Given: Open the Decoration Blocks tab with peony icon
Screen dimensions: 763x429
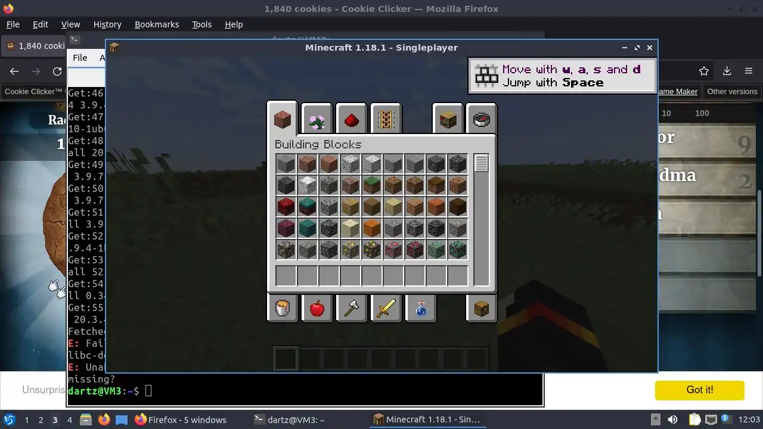Looking at the screenshot, I should tap(317, 119).
